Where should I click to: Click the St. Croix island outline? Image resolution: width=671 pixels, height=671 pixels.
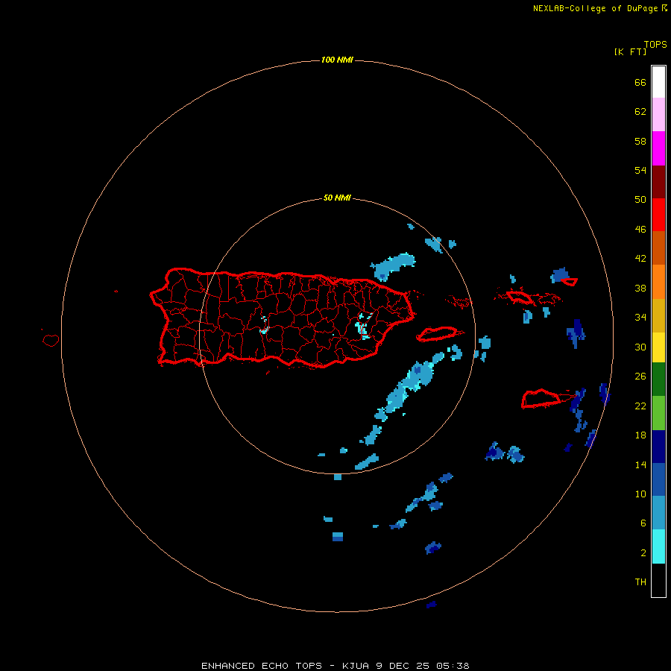[541, 399]
